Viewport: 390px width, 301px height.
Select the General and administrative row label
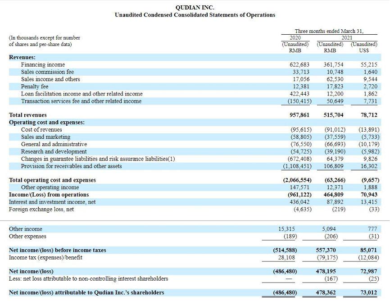pyautogui.click(x=54, y=144)
